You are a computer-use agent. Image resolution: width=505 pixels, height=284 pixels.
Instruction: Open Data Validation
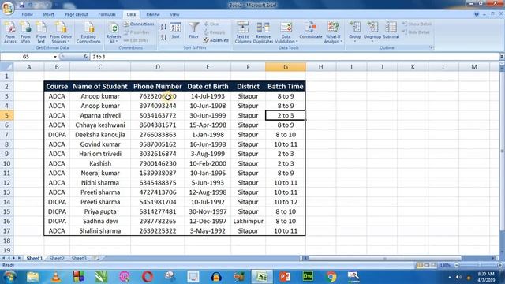[x=286, y=32]
